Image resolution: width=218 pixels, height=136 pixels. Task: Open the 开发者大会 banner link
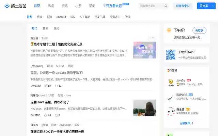(x=116, y=5)
